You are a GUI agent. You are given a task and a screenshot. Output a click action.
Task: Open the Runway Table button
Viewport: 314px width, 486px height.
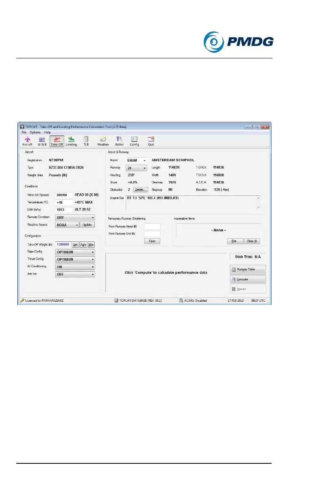pyautogui.click(x=248, y=270)
